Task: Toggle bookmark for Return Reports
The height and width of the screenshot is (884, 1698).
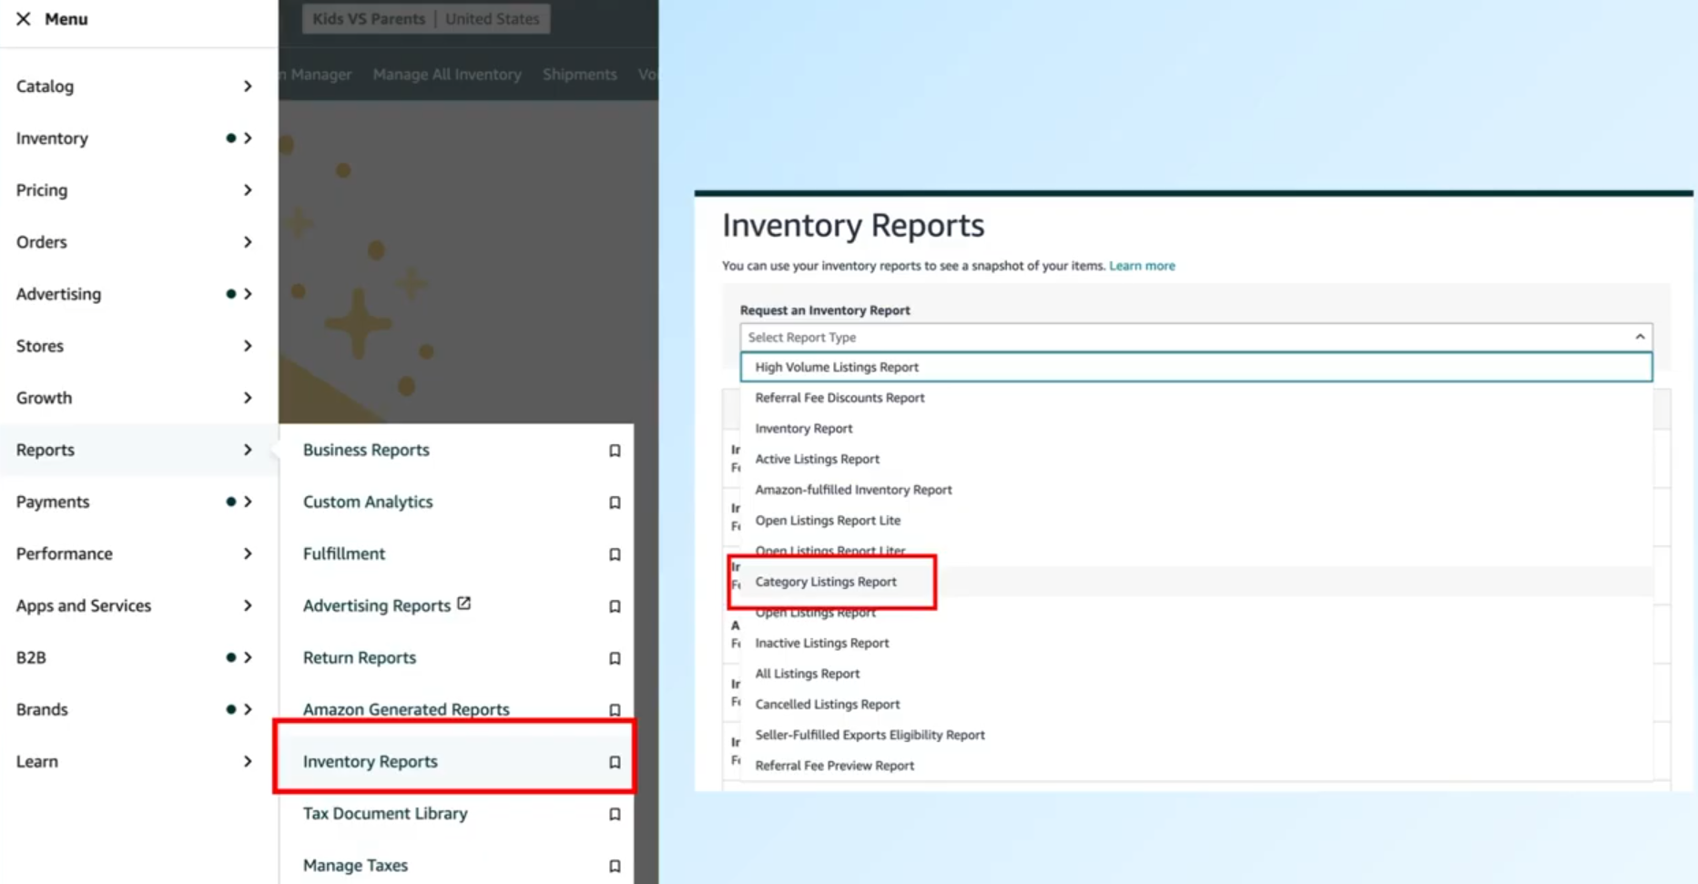Action: [x=615, y=658]
